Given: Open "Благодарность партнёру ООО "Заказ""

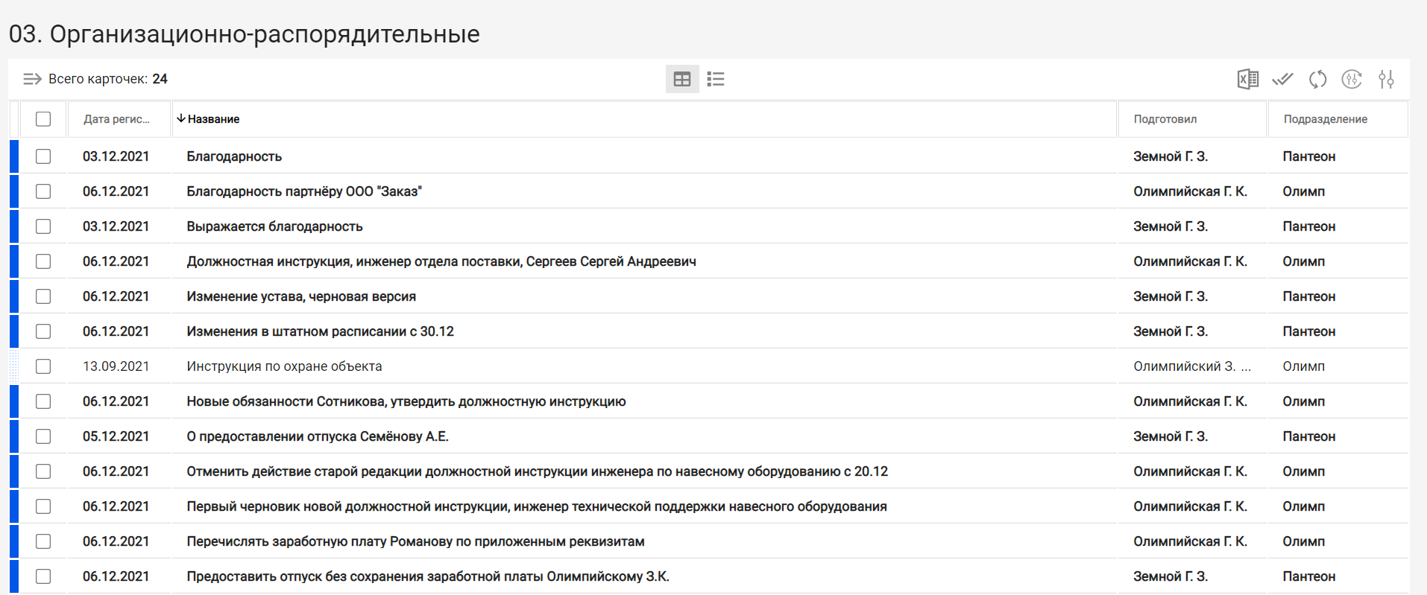Looking at the screenshot, I should tap(304, 191).
